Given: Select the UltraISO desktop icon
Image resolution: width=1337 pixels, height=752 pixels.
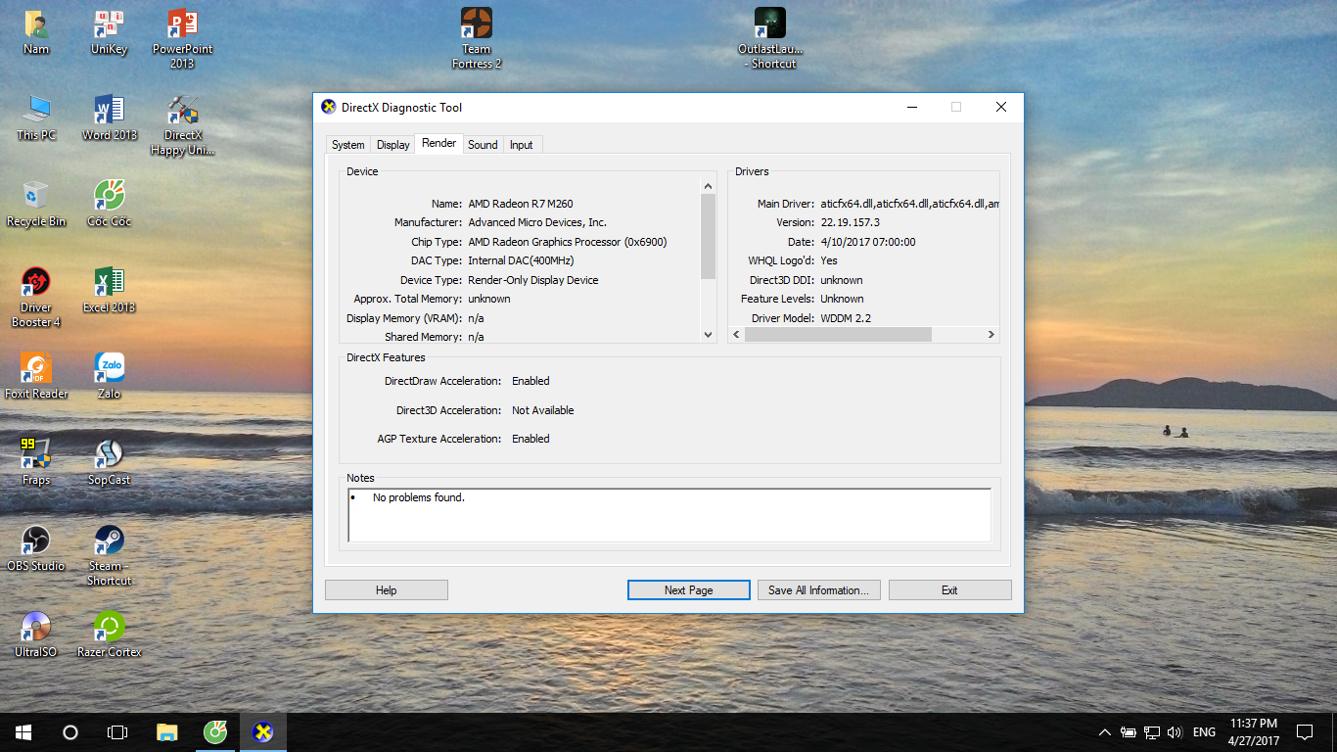Looking at the screenshot, I should [x=36, y=635].
